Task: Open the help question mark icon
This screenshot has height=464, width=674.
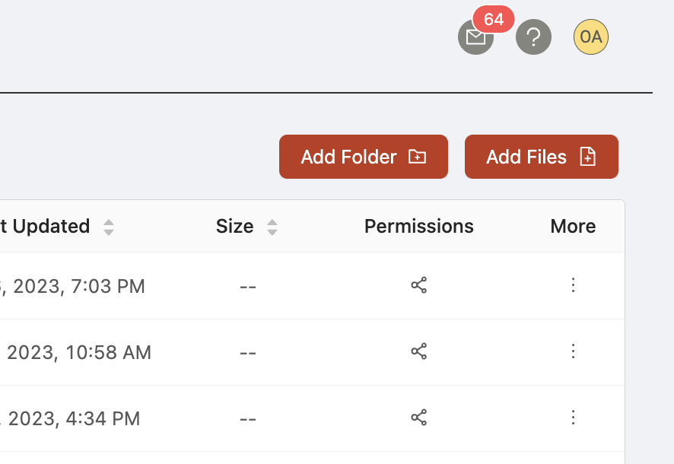Action: [x=533, y=37]
